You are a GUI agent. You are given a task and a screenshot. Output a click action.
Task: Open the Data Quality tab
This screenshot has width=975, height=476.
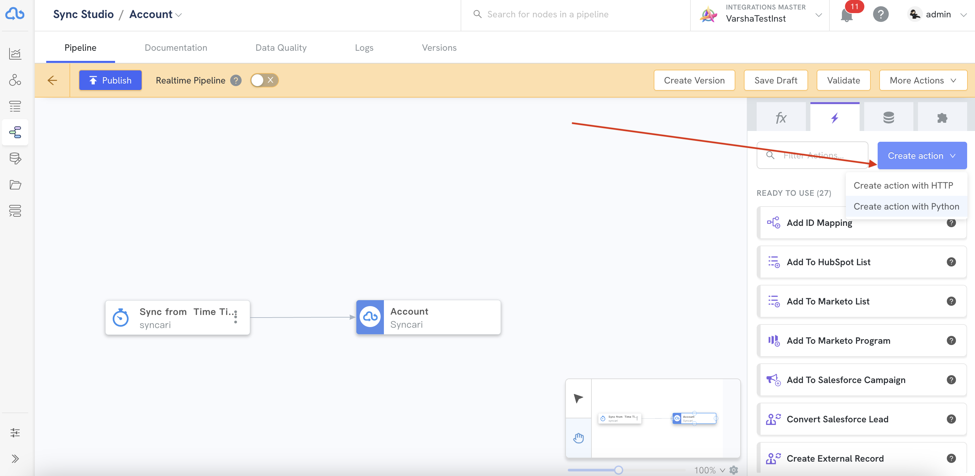(x=281, y=48)
